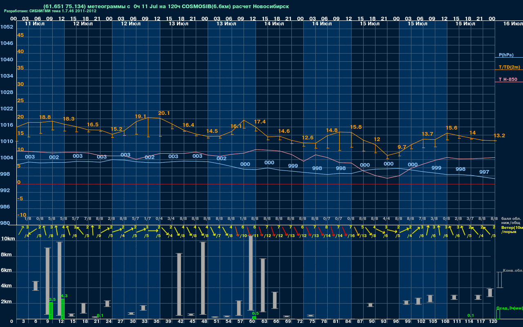523x327 pixels.
Task: Click the /9 wind gust value
Action: click(x=99, y=236)
